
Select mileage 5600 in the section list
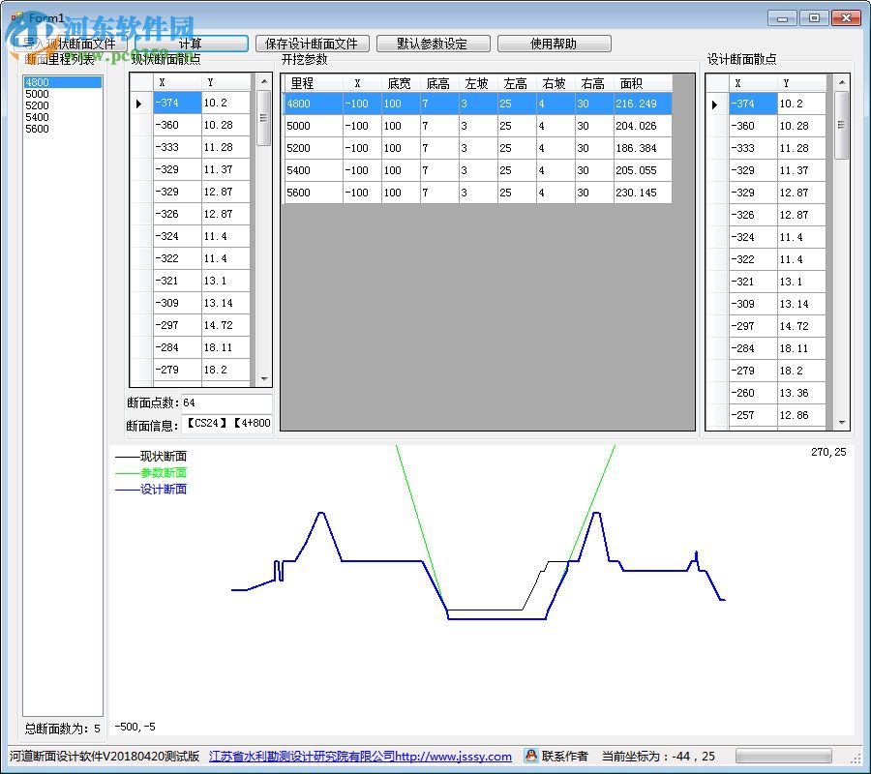37,129
